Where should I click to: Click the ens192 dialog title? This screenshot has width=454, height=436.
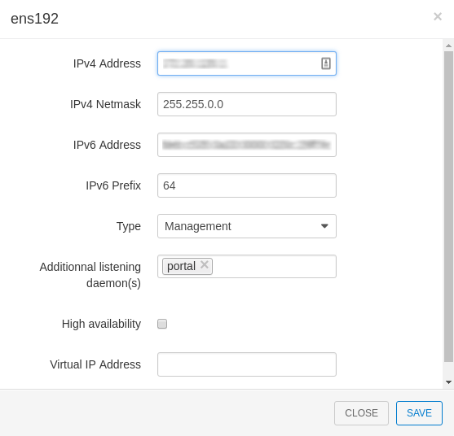click(35, 19)
